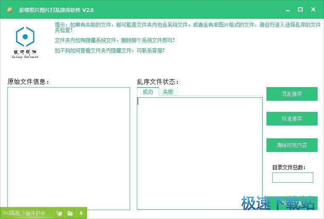Click the app icon in title bar
Screen dimensions: 324x219
(x=9, y=10)
